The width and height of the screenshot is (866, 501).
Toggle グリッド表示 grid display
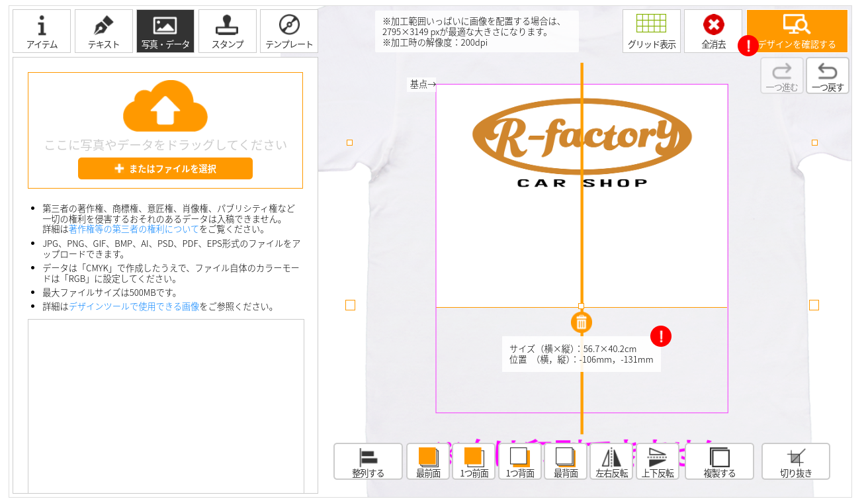pyautogui.click(x=652, y=31)
